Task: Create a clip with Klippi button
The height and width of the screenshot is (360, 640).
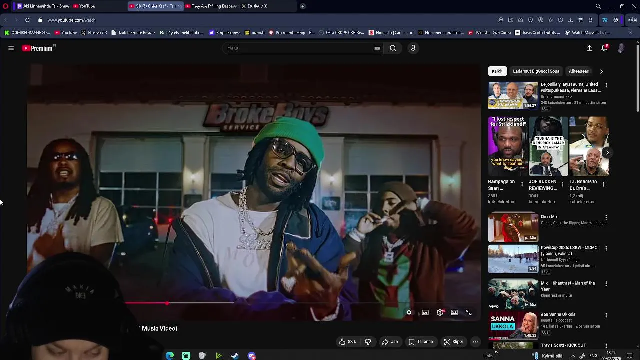Action: pos(453,342)
